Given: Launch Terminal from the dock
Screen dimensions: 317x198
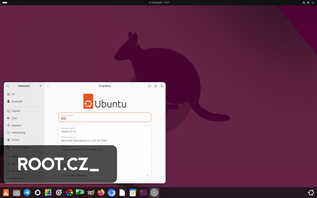Looking at the screenshot, I should (x=143, y=193).
